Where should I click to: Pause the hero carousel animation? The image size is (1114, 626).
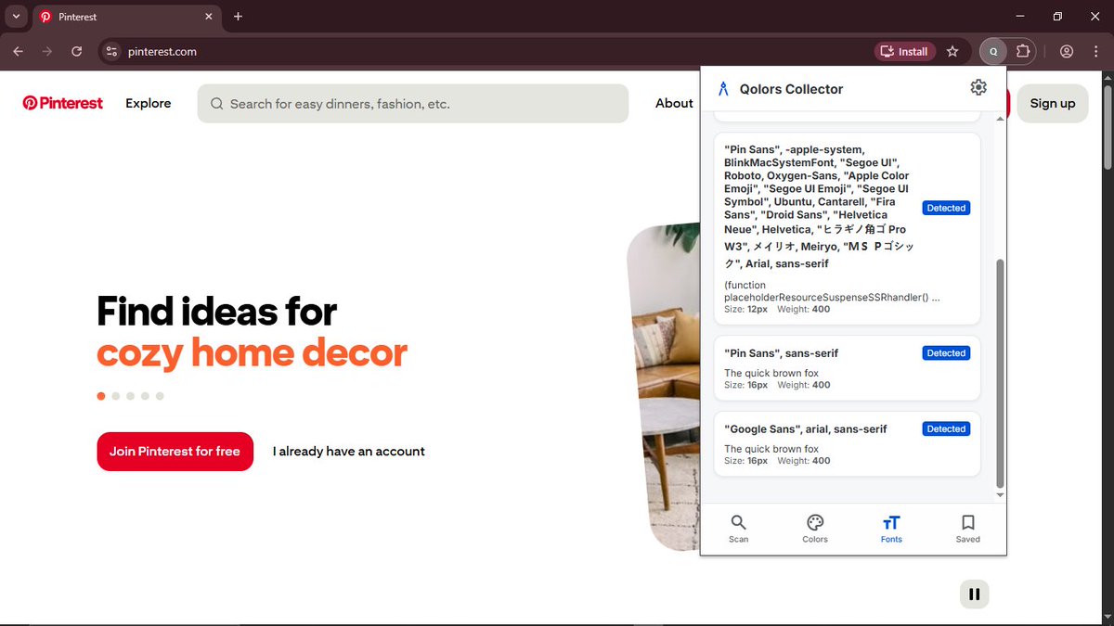974,594
